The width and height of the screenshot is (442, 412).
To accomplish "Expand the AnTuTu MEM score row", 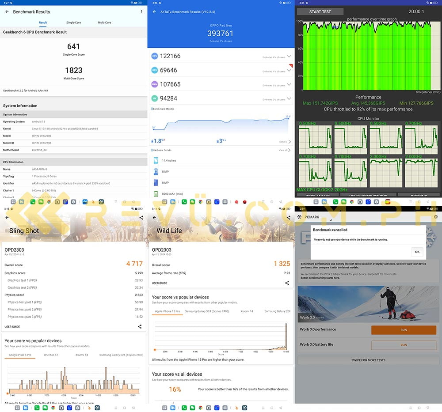I will pyautogui.click(x=289, y=84).
